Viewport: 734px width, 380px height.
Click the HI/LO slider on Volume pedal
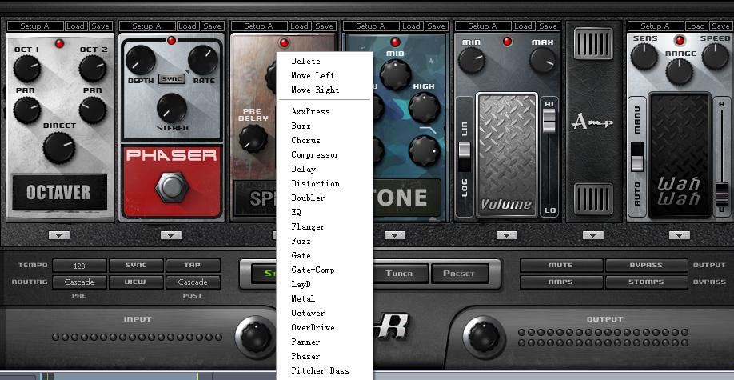pyautogui.click(x=549, y=120)
